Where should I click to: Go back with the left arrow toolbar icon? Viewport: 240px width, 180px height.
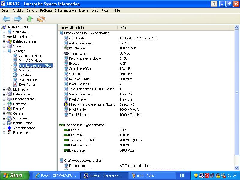click(x=6, y=19)
